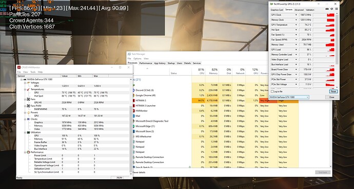Click HWMonitor process icon in Task Manager

133,111
